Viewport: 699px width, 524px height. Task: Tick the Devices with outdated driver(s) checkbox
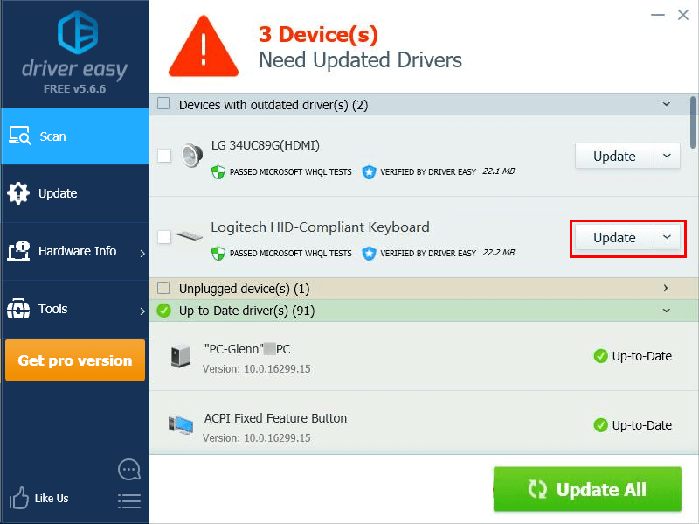pyautogui.click(x=163, y=103)
